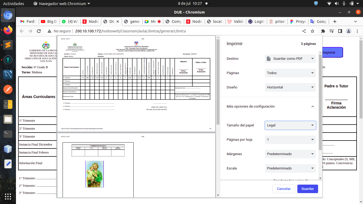Open the Tamaño del papel Legal dropdown
The height and width of the screenshot is (204, 363).
tap(290, 125)
